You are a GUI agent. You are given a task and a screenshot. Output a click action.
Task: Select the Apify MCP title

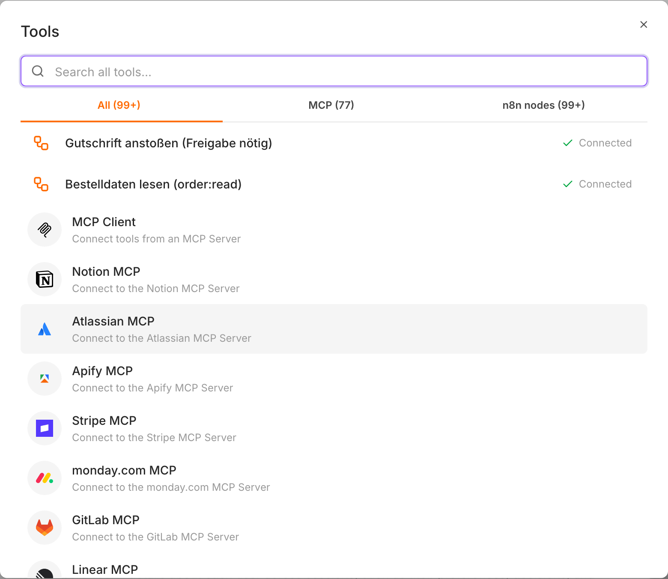[102, 371]
